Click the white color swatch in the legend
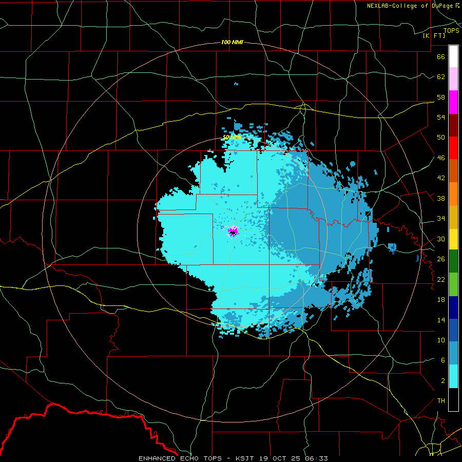 [453, 56]
